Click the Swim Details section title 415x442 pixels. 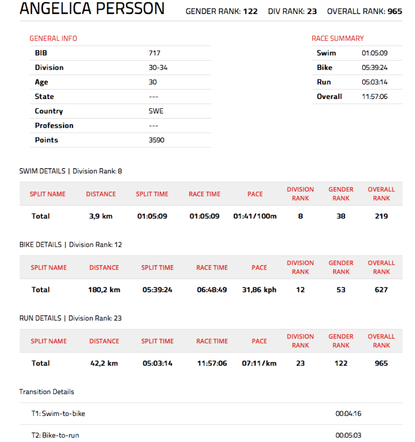coord(70,171)
